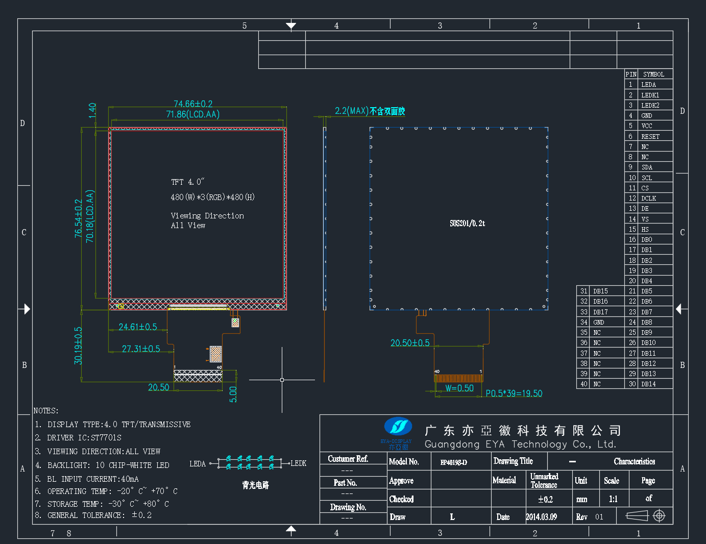Click the projection symbol in the title block
The width and height of the screenshot is (706, 544).
point(646,516)
